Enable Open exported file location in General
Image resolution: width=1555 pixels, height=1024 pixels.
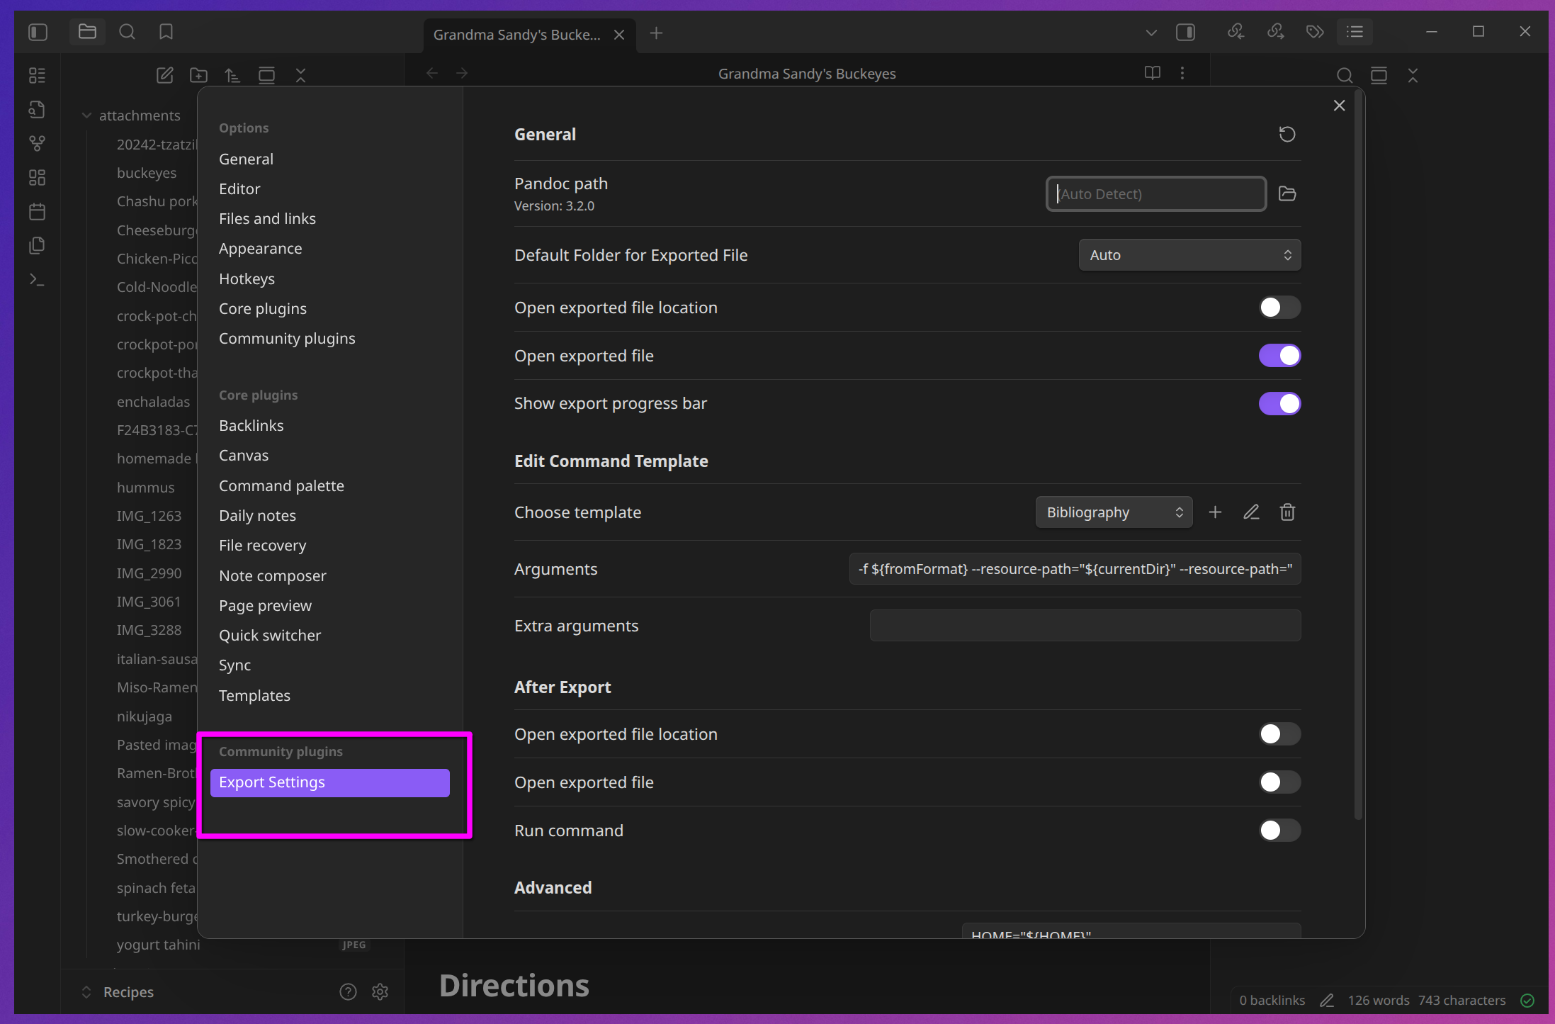[1279, 308]
